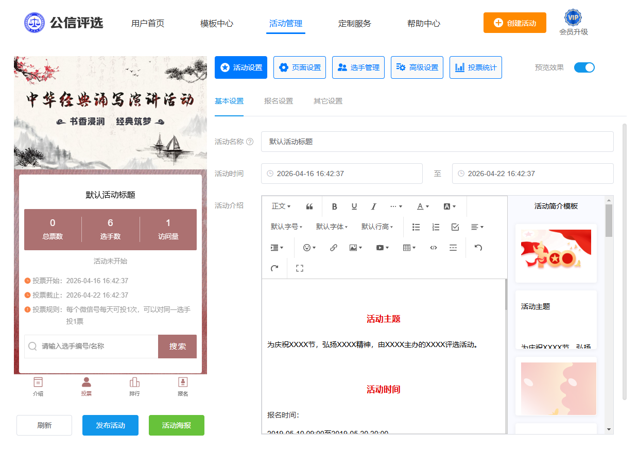Select the red flag intro template thumbnail
The height and width of the screenshot is (450, 638).
556,253
